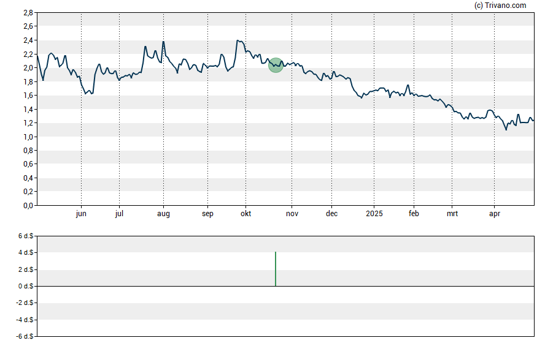The width and height of the screenshot is (545, 346).
Task: Select the 'feb' month axis label
Action: point(414,214)
